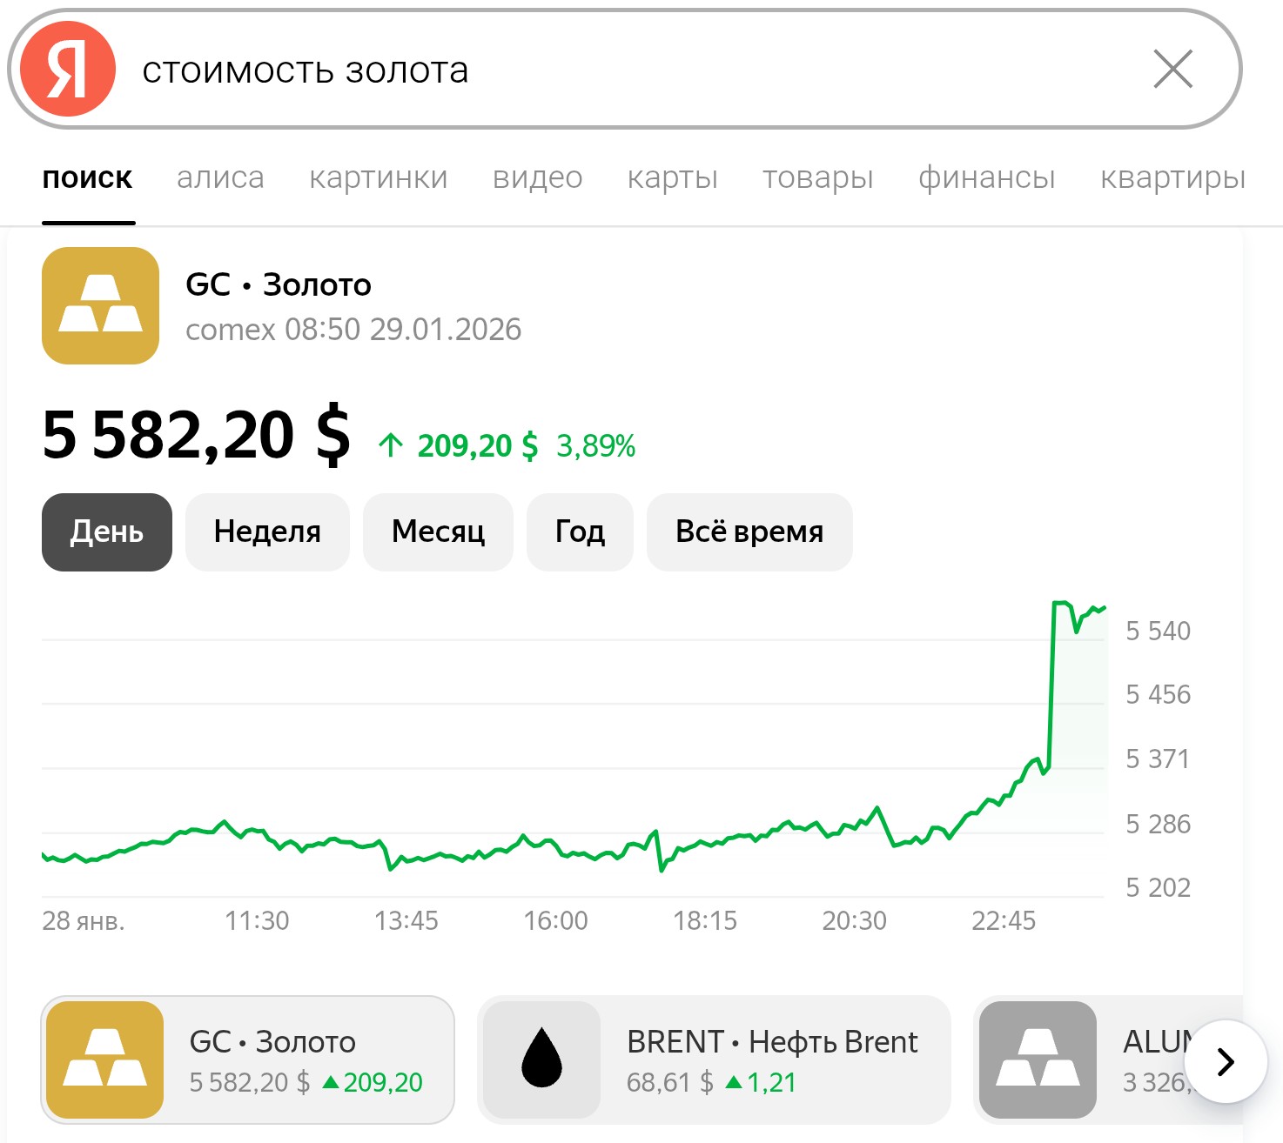Switch the chart to Неделя
The height and width of the screenshot is (1143, 1283).
(267, 531)
